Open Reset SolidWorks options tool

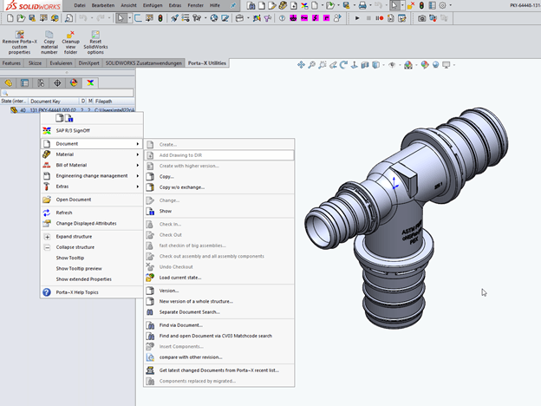click(x=95, y=36)
